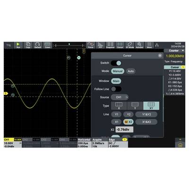189x189 pixels.
Task: Open the CH4 channel settings tab
Action: tap(68, 143)
